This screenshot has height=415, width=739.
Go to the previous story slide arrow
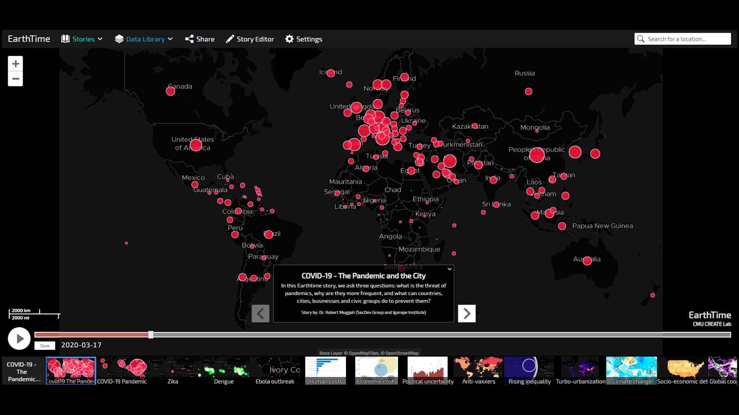[261, 314]
